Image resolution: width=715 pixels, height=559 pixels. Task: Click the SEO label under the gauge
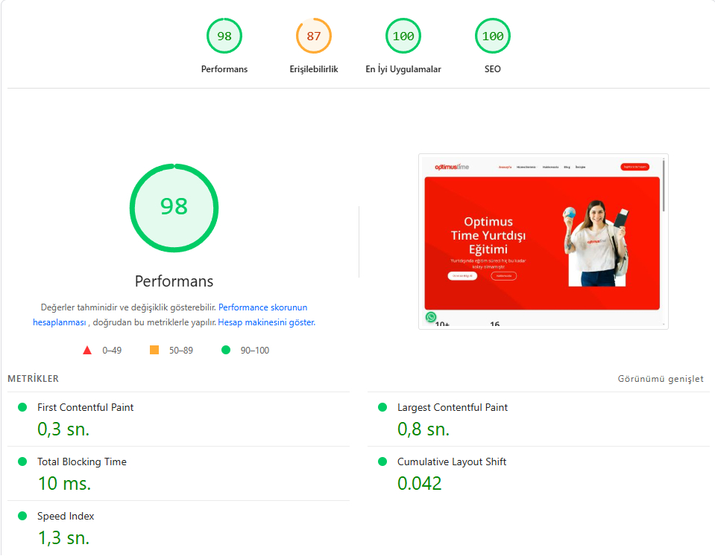point(493,69)
